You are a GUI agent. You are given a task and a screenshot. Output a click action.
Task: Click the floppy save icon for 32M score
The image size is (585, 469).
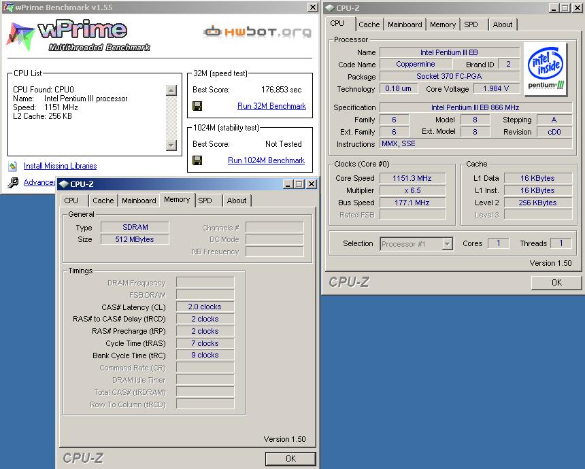[x=197, y=106]
